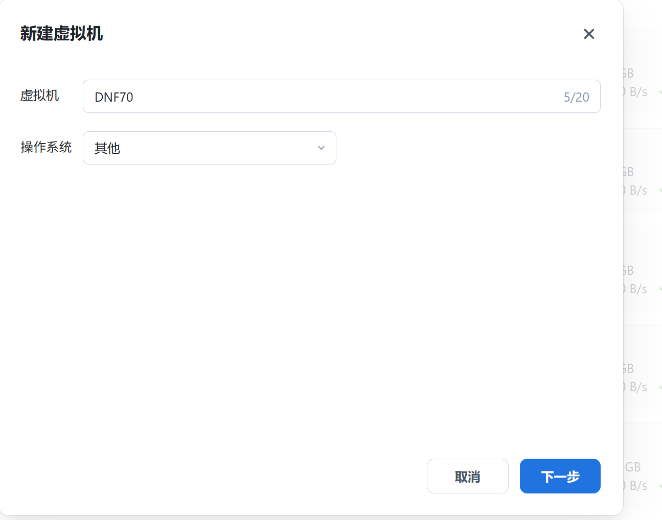Click the chevron arrow on the OS selector
662x520 pixels.
pyautogui.click(x=321, y=148)
